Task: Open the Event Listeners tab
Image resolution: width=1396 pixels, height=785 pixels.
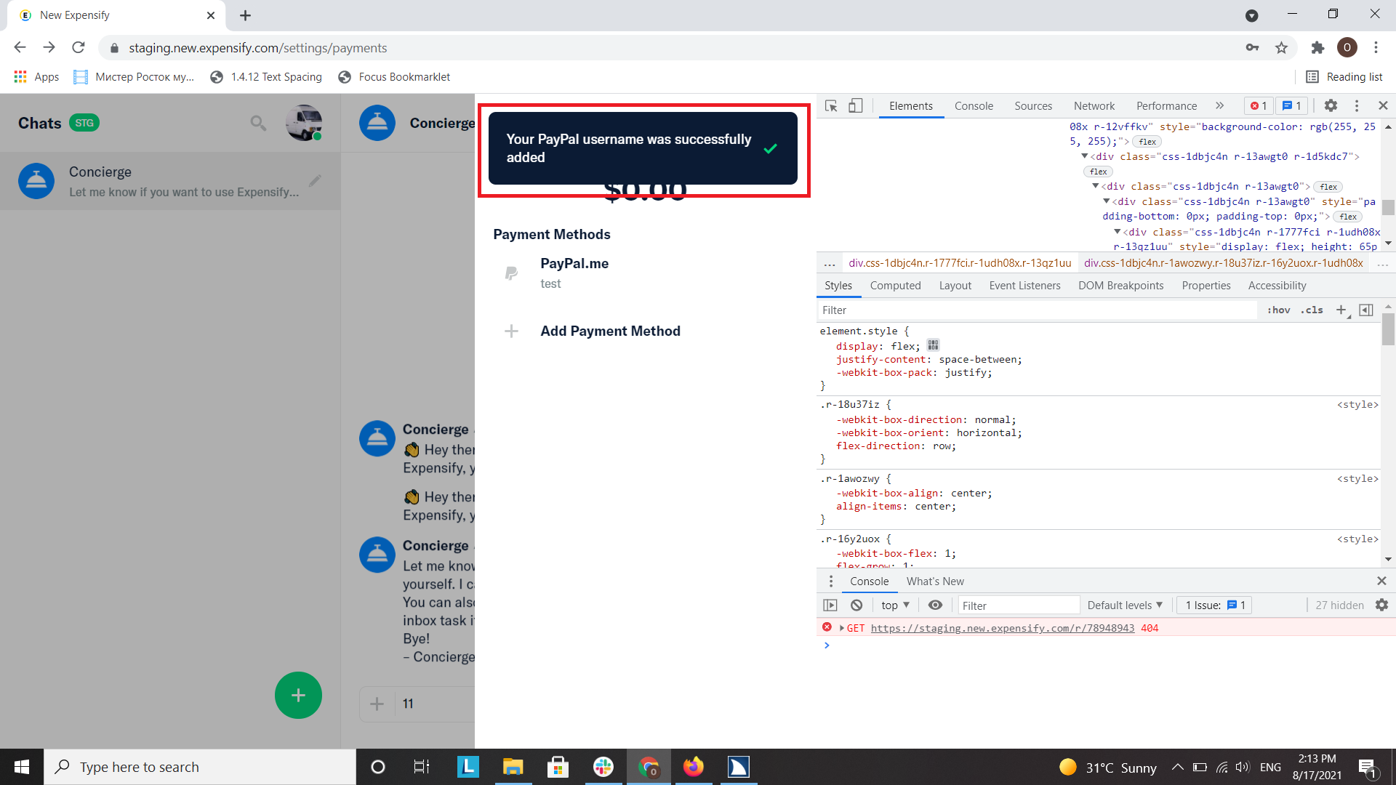Action: (x=1024, y=286)
